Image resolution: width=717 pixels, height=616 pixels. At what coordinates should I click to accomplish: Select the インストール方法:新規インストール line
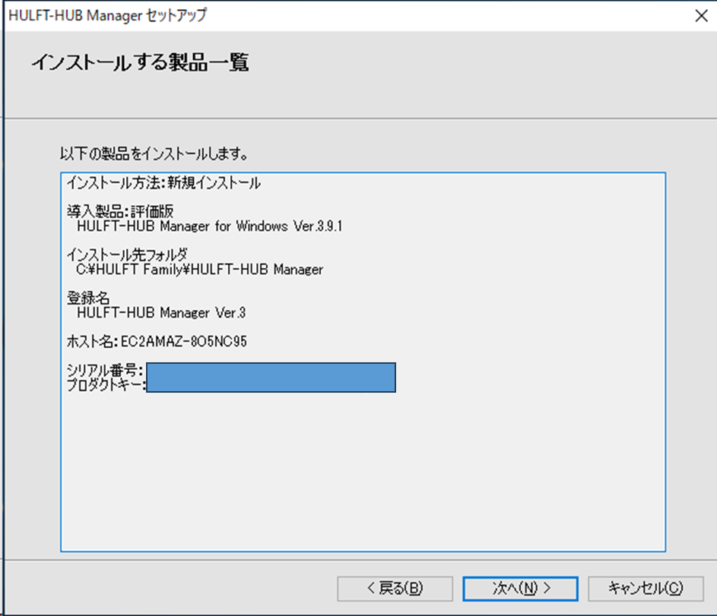pos(163,183)
